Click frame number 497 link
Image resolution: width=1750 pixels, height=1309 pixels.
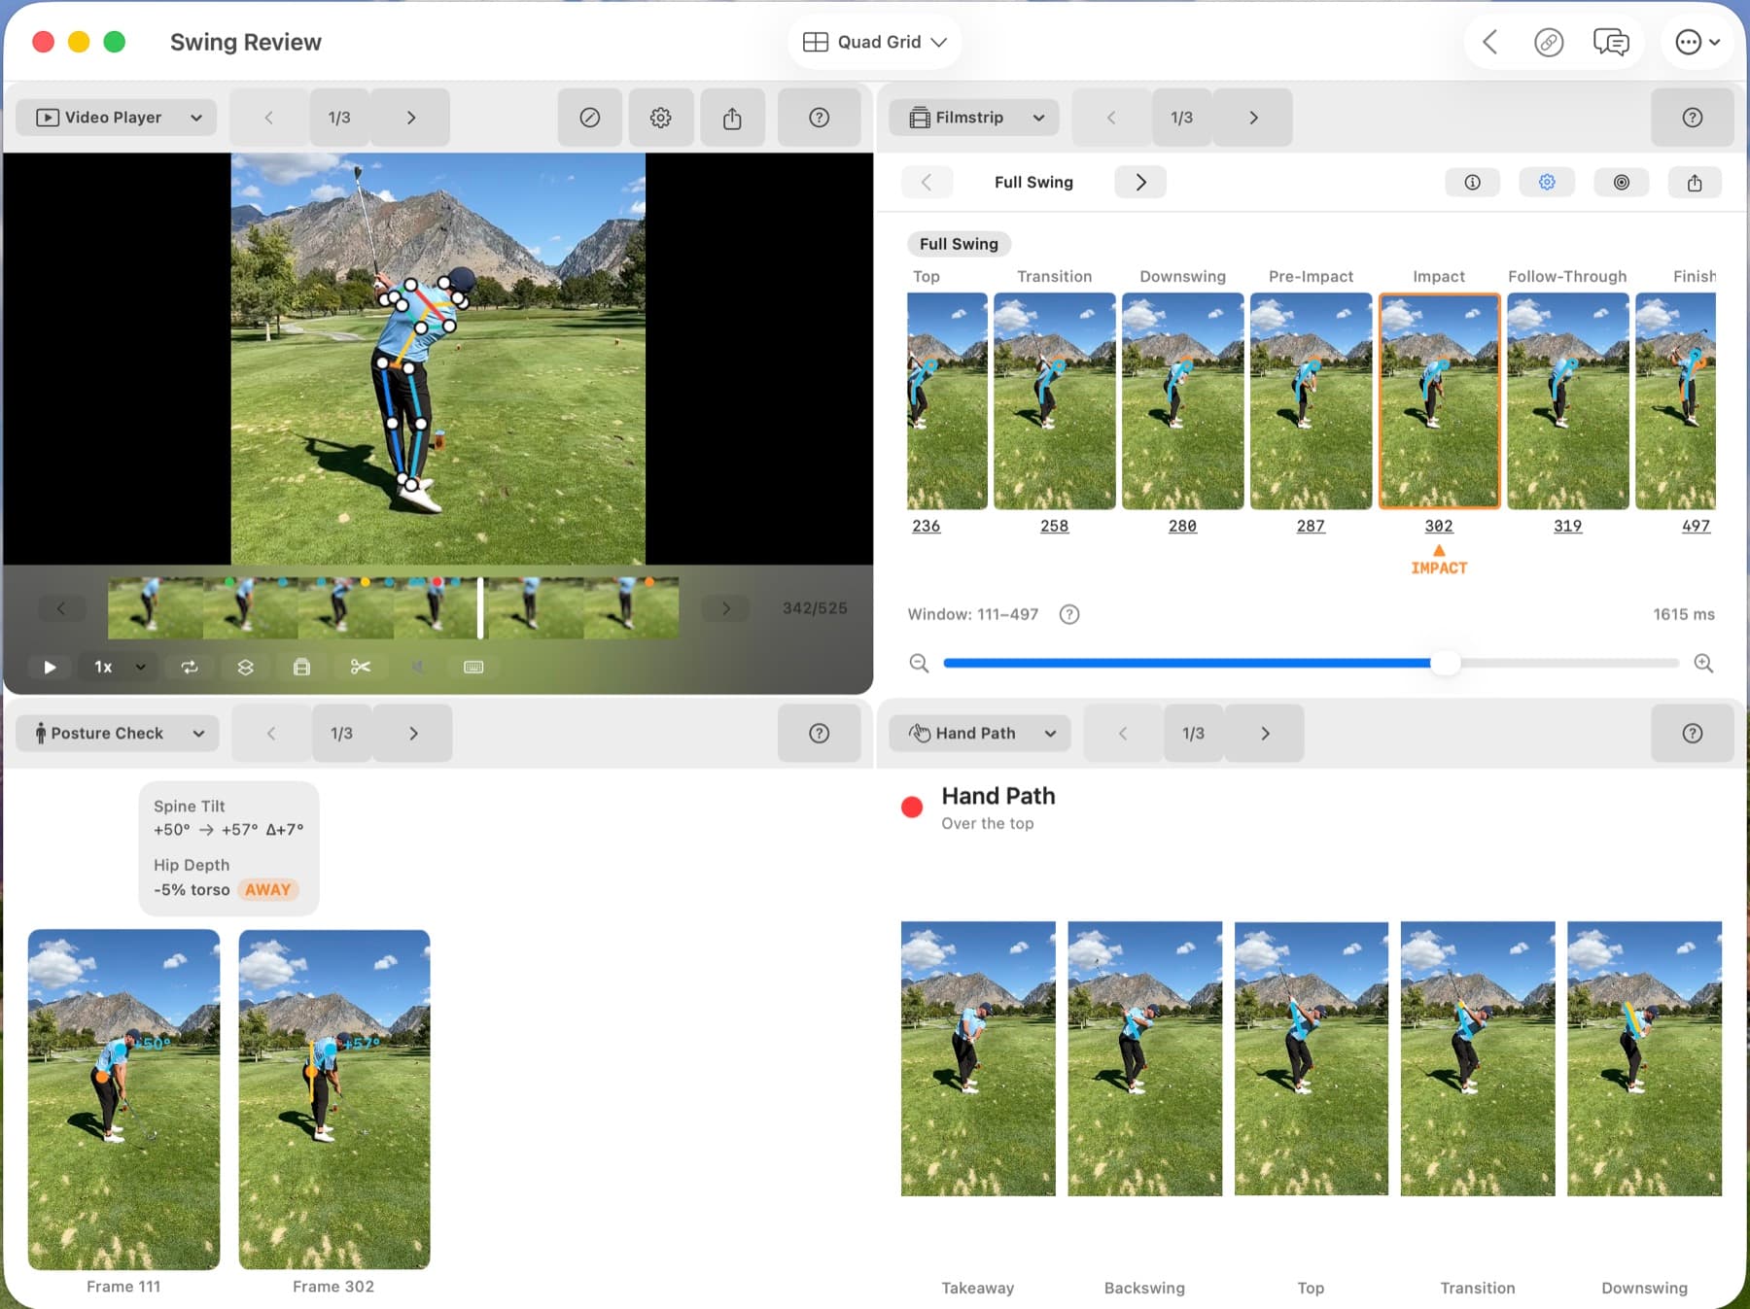tap(1696, 526)
